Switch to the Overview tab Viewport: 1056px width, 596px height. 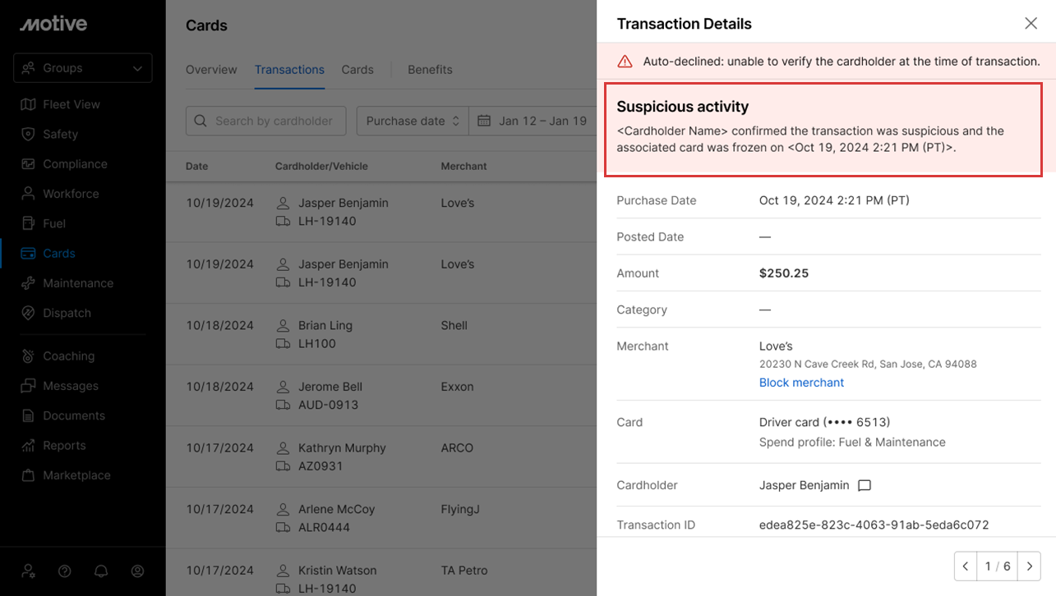tap(211, 70)
